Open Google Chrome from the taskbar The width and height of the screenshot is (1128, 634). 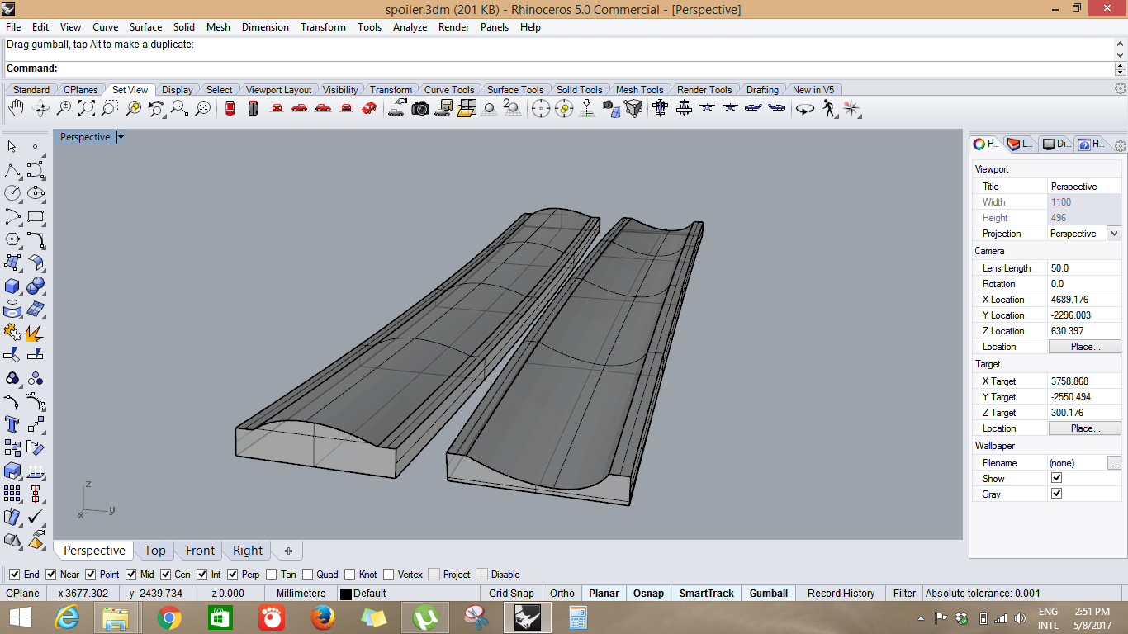coord(169,617)
